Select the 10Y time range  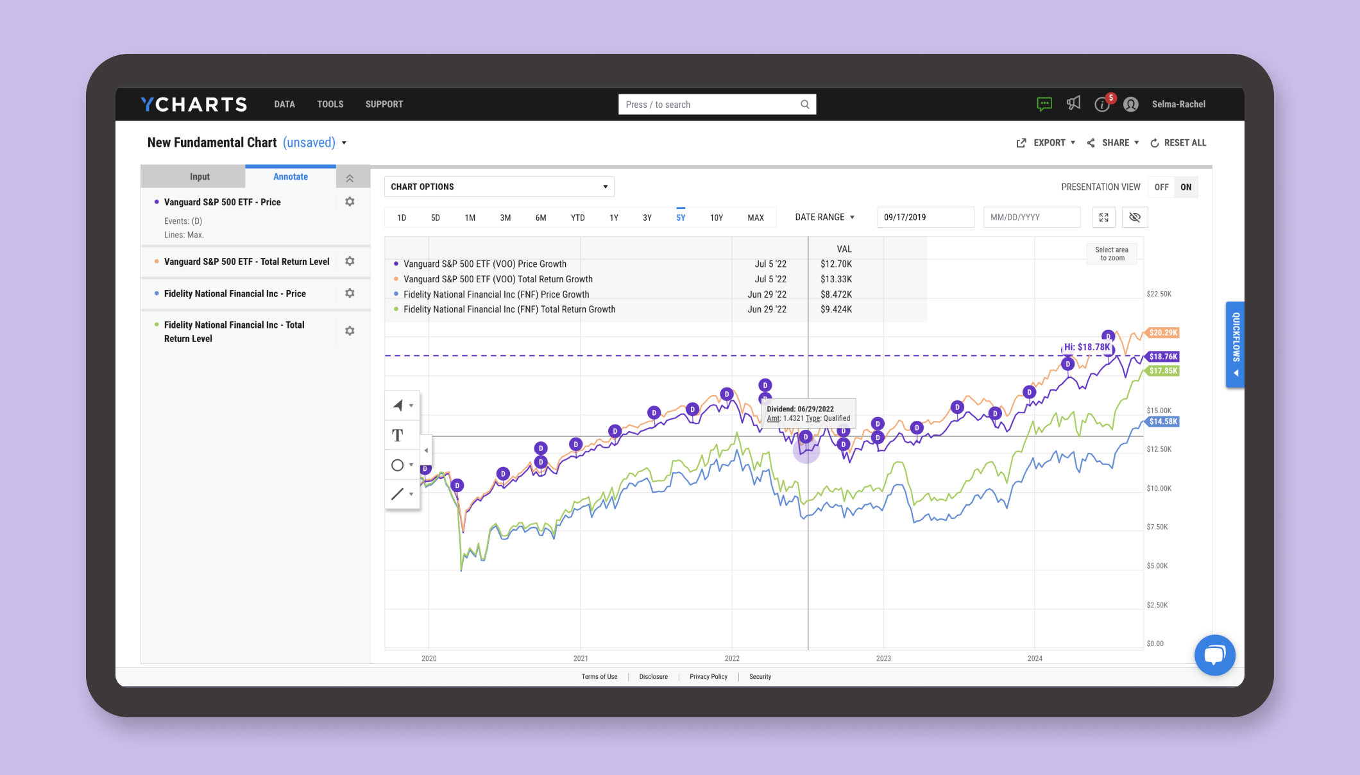point(716,218)
